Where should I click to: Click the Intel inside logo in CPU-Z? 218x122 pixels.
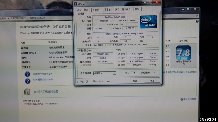click(149, 22)
